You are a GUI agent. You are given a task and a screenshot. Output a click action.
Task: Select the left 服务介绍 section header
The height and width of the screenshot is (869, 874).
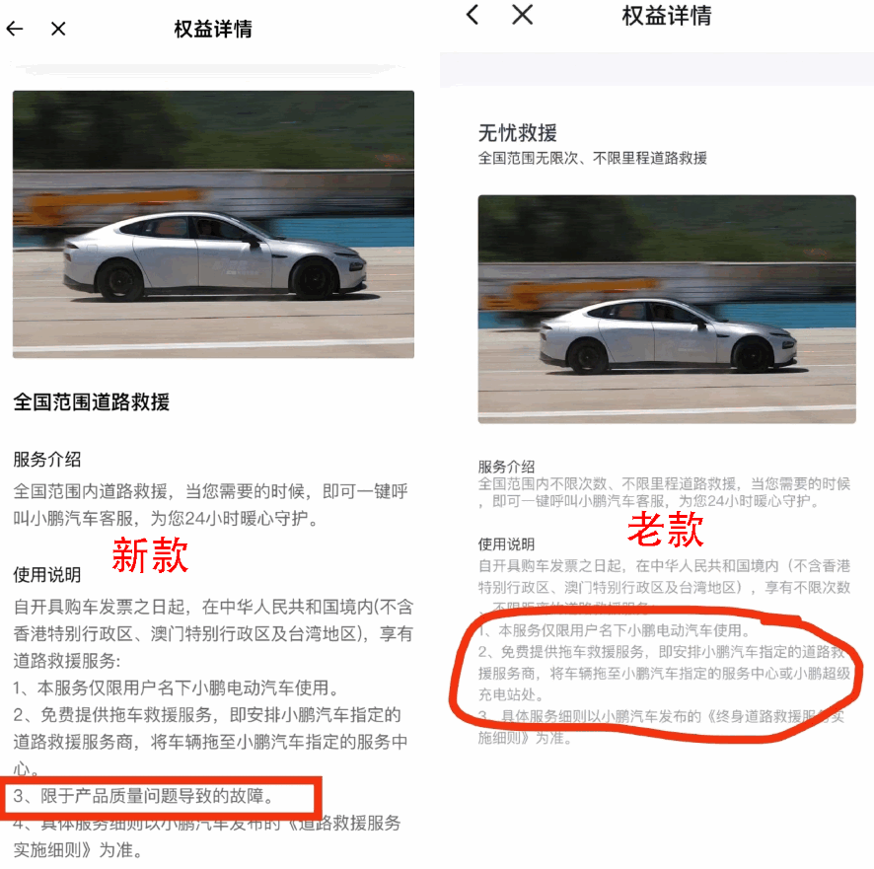click(47, 460)
